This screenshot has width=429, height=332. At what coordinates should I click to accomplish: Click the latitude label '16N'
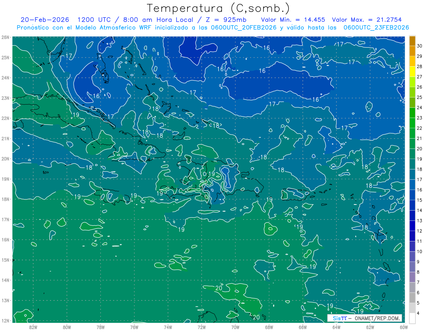(5, 240)
